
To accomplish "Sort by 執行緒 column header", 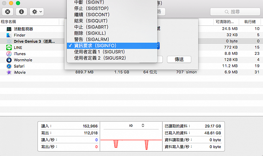I will [250, 22].
